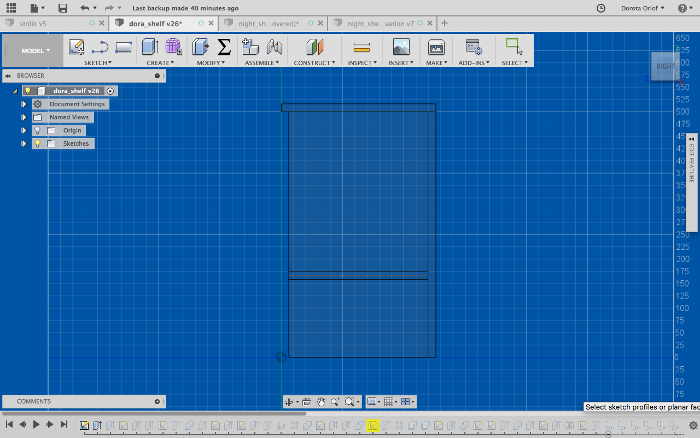Collapse the BROWSER panel with arrows

point(8,76)
